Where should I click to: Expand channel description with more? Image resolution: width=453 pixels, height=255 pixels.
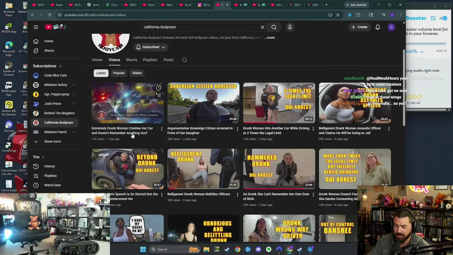(270, 38)
